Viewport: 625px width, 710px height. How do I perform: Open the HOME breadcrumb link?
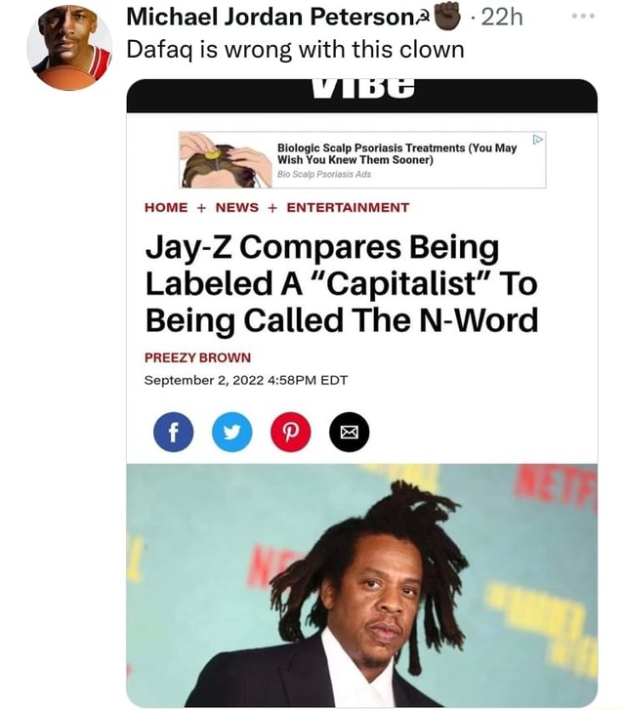coord(166,207)
